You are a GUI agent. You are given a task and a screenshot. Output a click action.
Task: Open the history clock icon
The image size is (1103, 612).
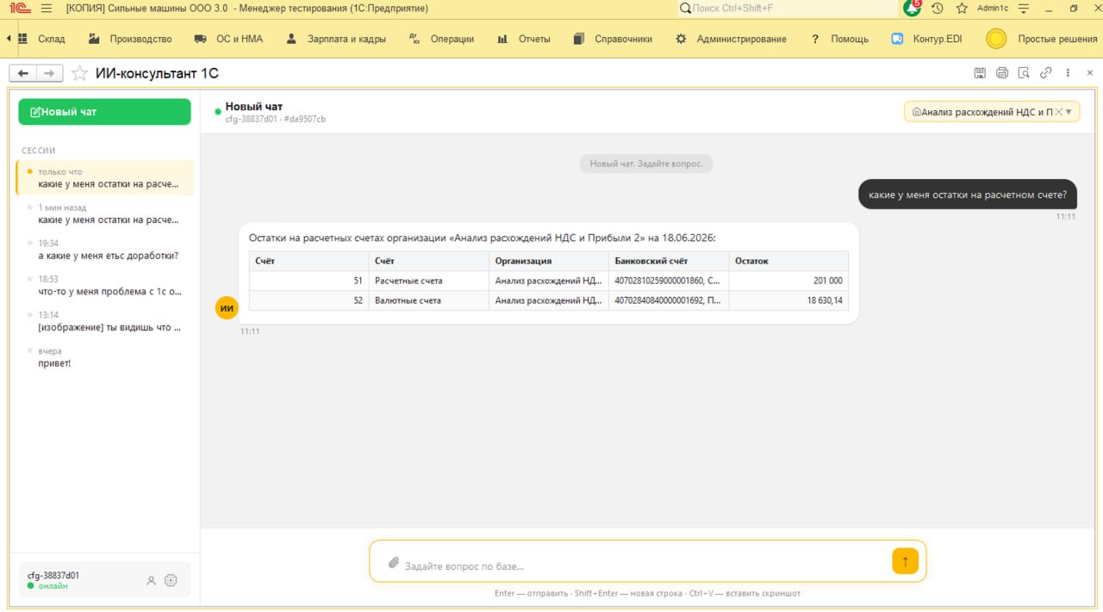pyautogui.click(x=938, y=9)
